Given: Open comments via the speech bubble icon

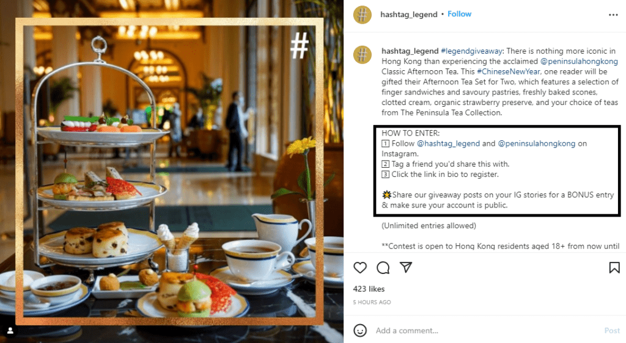Looking at the screenshot, I should [x=383, y=268].
